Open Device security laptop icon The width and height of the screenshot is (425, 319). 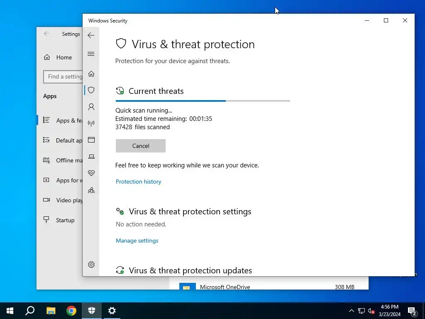tap(91, 157)
